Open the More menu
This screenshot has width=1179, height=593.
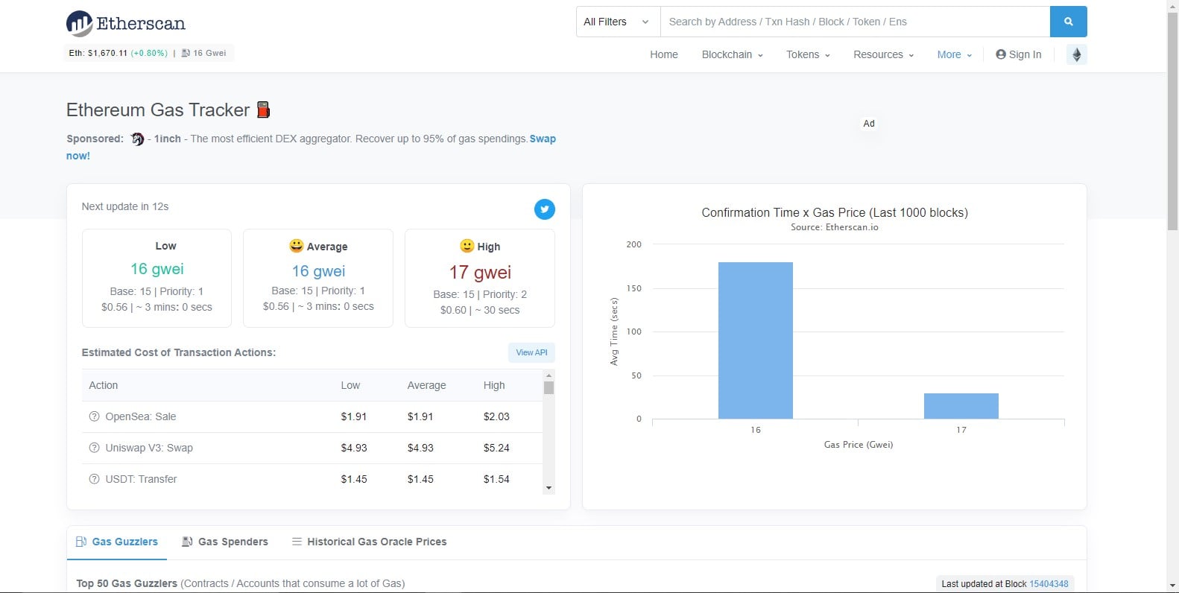click(954, 54)
